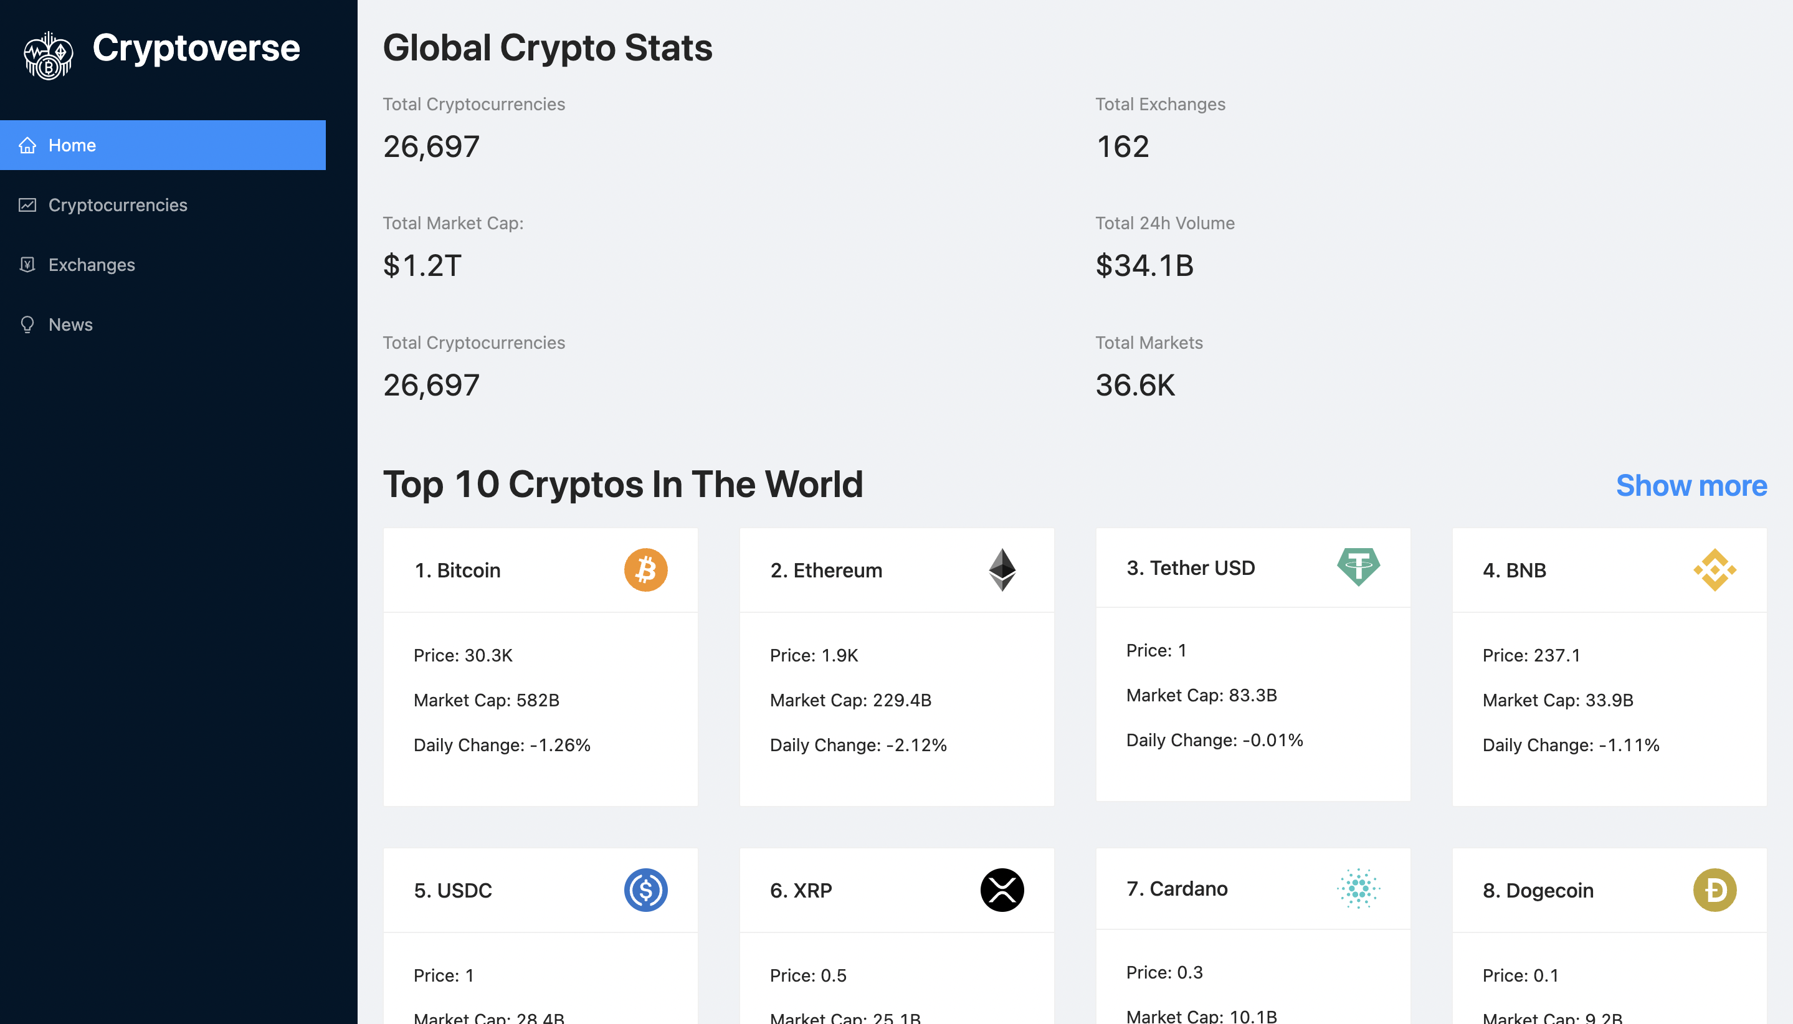Image resolution: width=1793 pixels, height=1024 pixels.
Task: Click the Total Market Cap value $1.2T
Action: coord(422,265)
